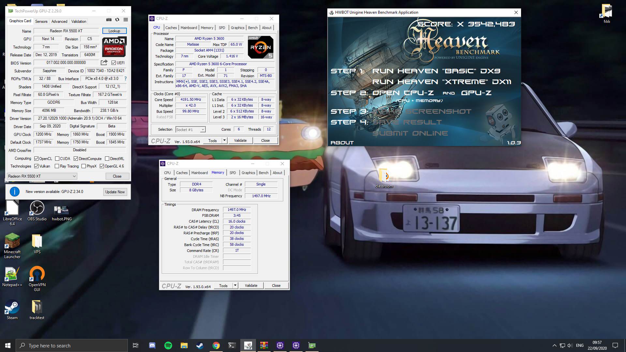Viewport: 626px width, 352px height.
Task: Open Steam from the taskbar
Action: [x=200, y=345]
